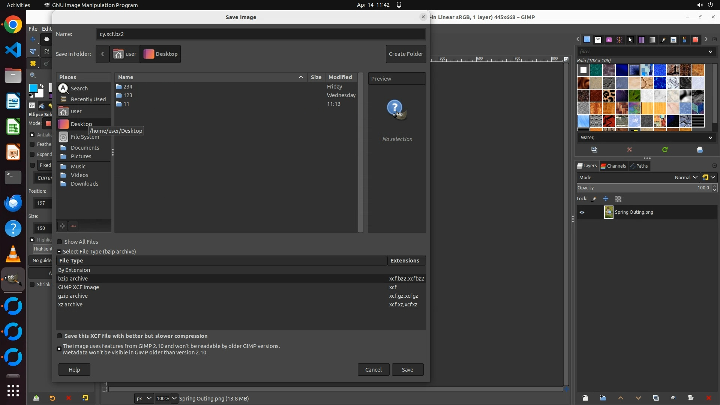This screenshot has width=720, height=405.
Task: Enable the Show All Files checkbox
Action: 59,242
